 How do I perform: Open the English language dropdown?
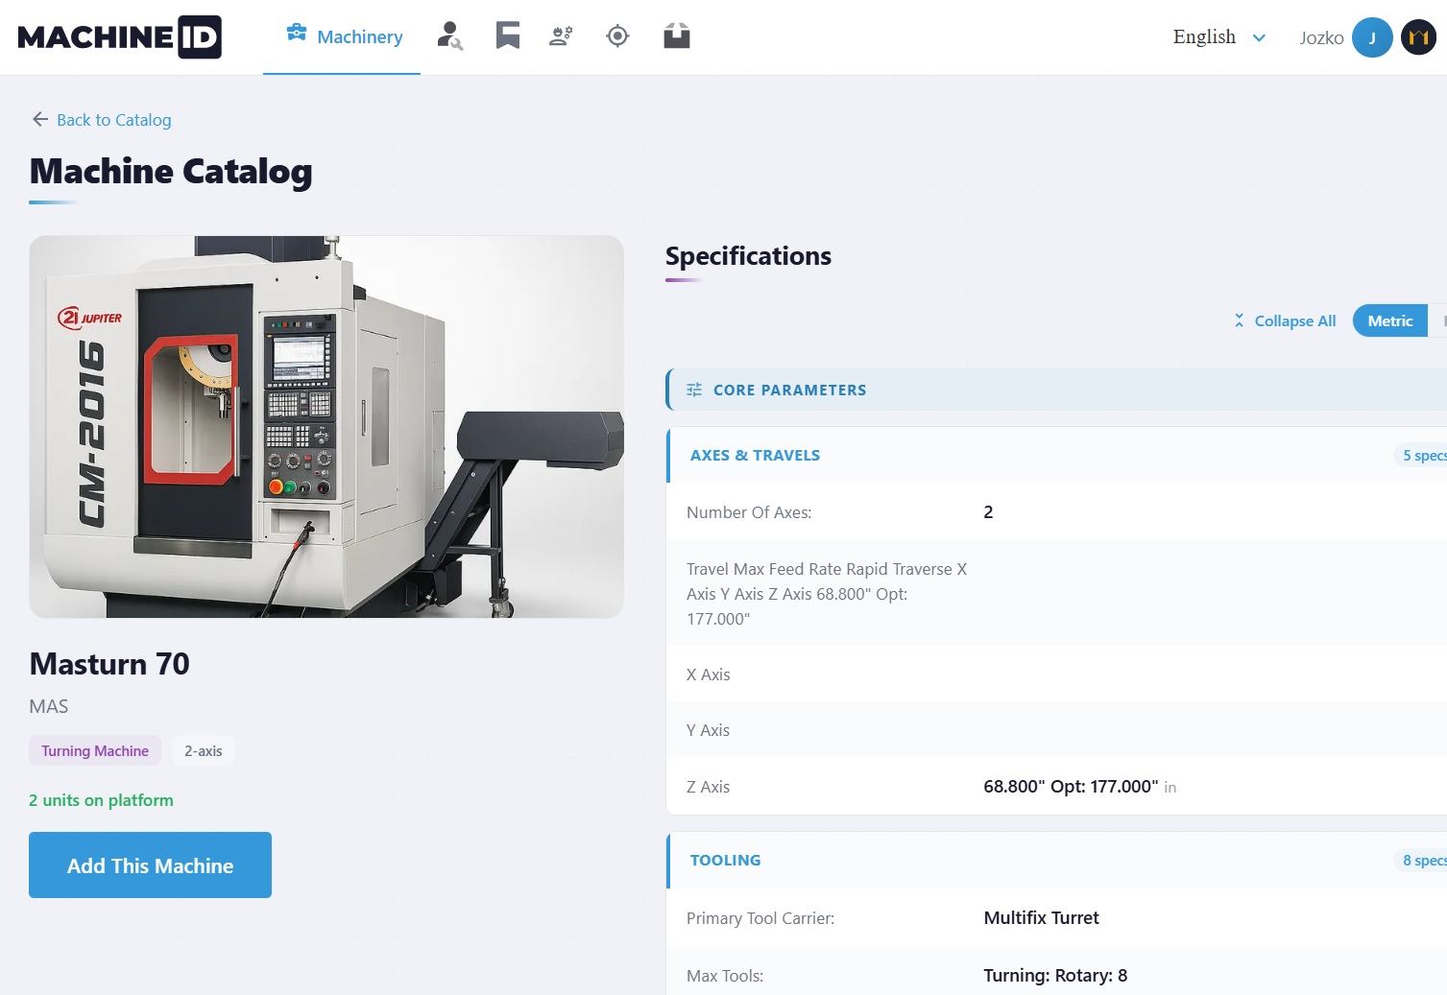(x=1219, y=36)
